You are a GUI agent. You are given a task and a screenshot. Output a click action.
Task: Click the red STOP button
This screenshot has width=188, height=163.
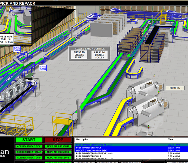(x=58, y=140)
